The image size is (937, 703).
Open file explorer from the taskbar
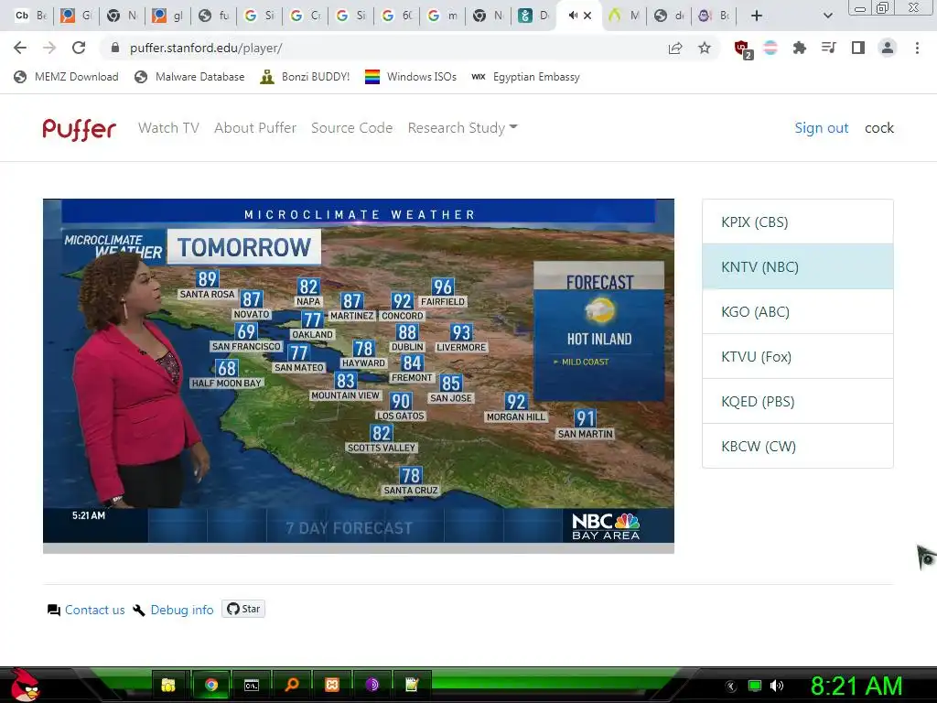point(169,685)
